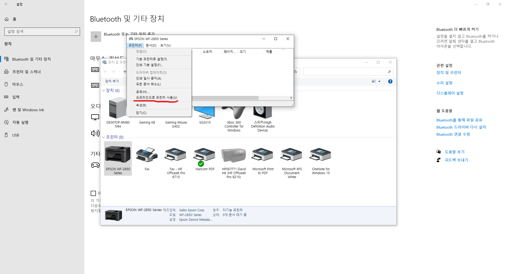Select the Fax printer icon
The image size is (506, 274).
[x=147, y=155]
